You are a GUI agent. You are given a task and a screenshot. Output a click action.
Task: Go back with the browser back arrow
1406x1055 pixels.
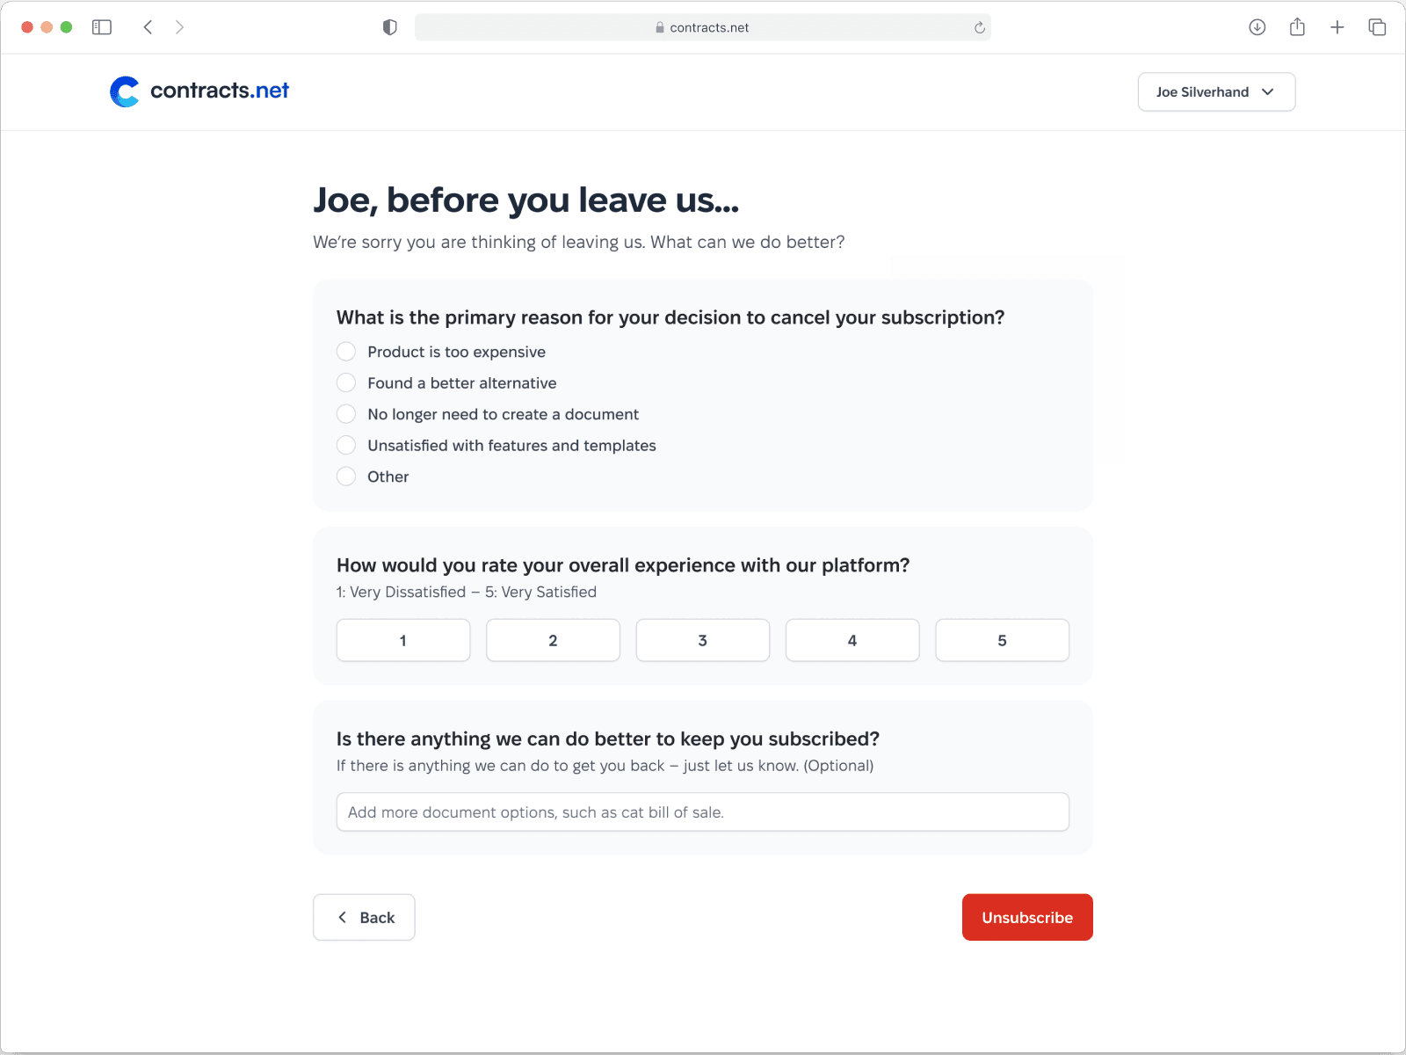click(148, 27)
